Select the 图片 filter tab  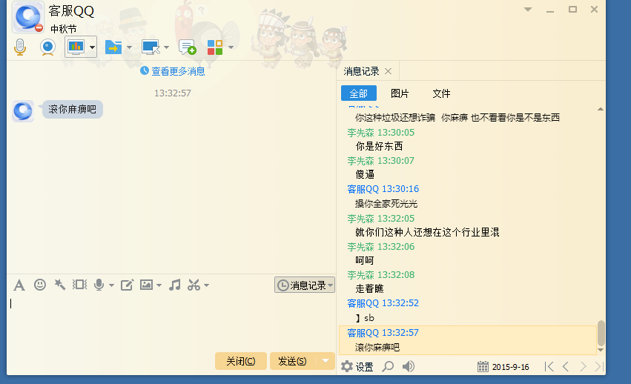point(400,93)
